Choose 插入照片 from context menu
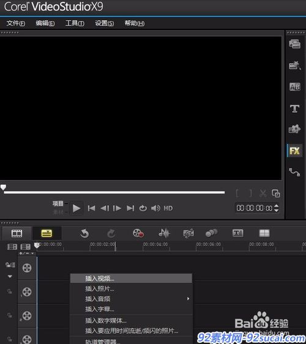This screenshot has width=306, height=344. (131, 289)
